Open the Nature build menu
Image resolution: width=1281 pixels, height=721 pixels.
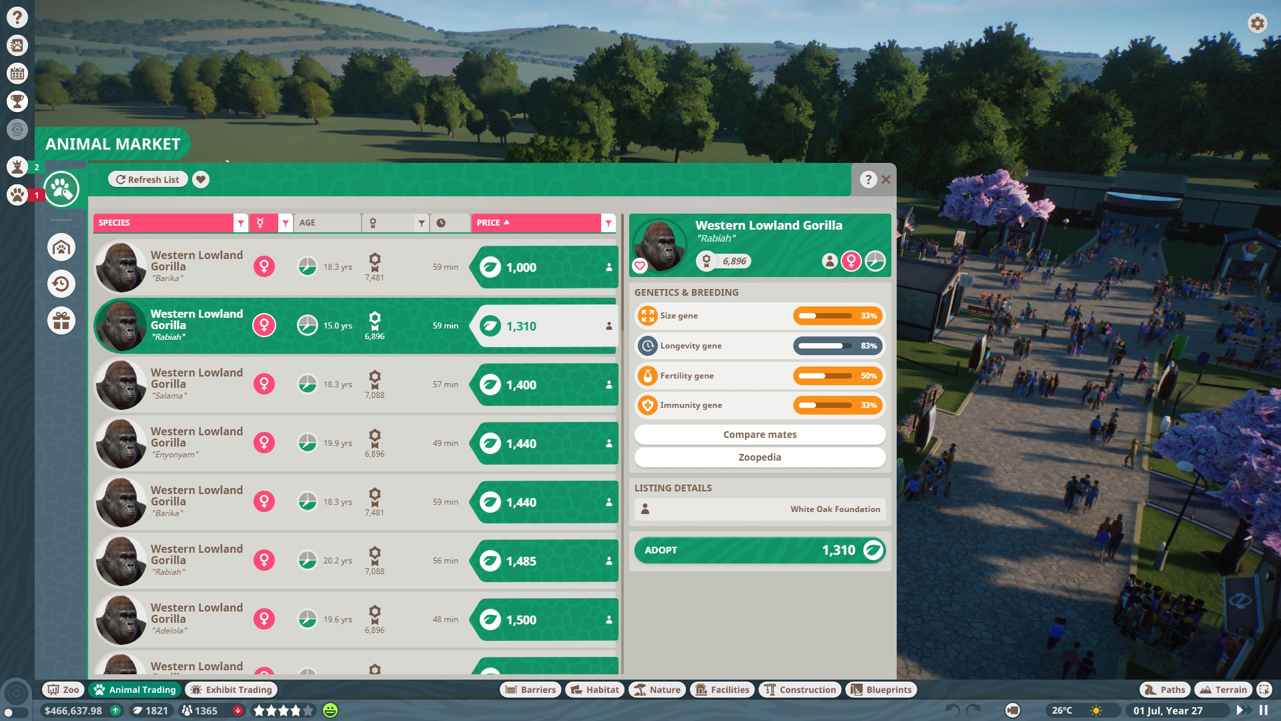(x=657, y=690)
